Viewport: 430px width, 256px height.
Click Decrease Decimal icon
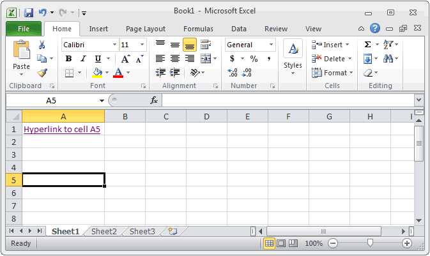[x=247, y=73]
